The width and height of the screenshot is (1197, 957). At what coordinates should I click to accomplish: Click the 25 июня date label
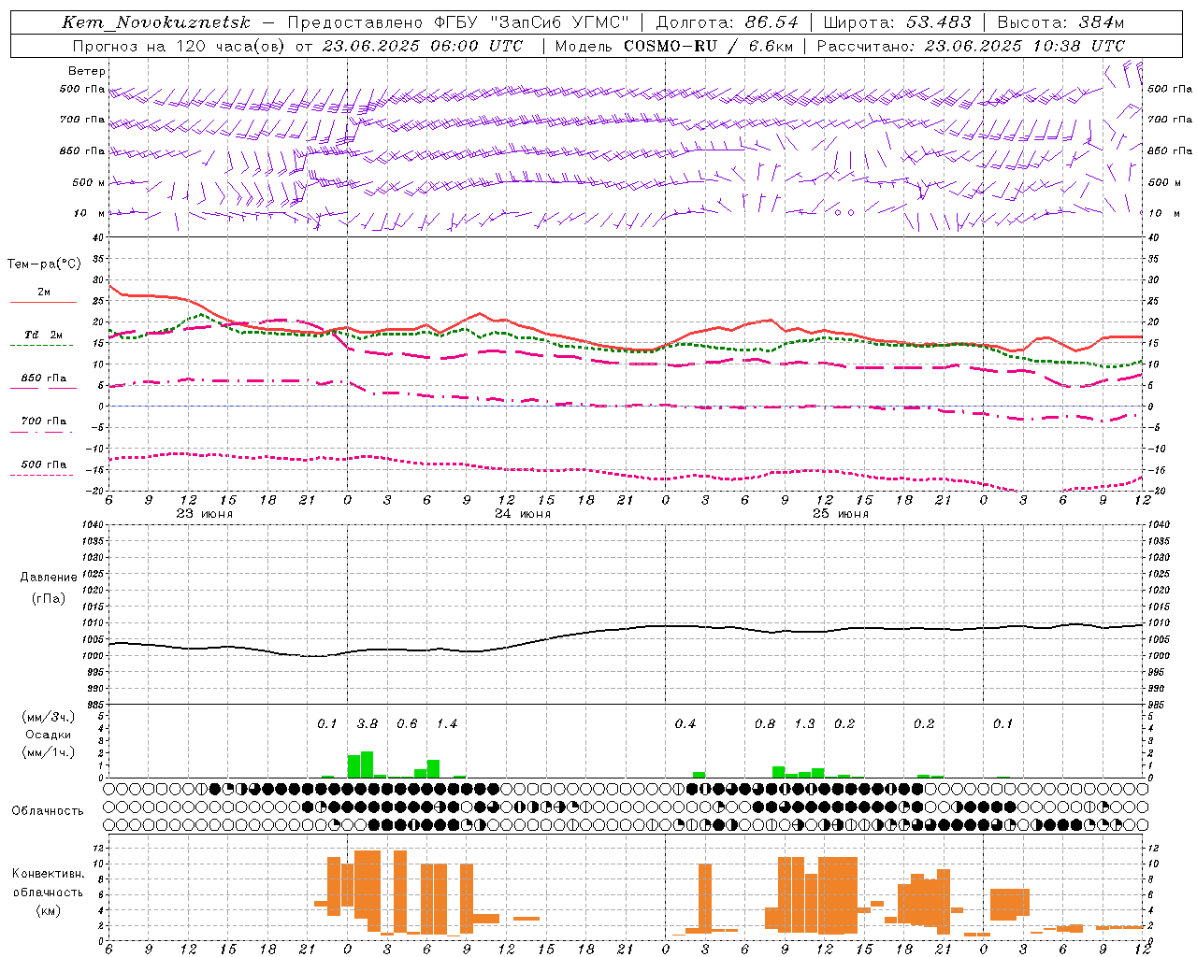tap(841, 514)
